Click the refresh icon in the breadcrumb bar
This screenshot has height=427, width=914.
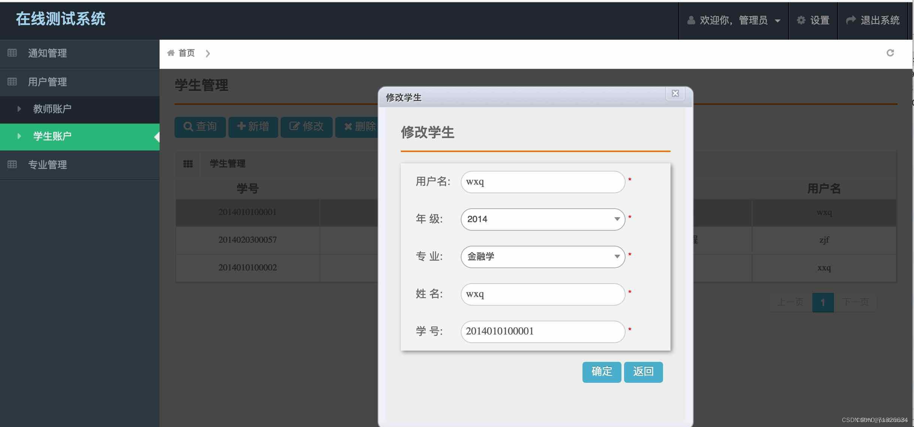(x=890, y=53)
